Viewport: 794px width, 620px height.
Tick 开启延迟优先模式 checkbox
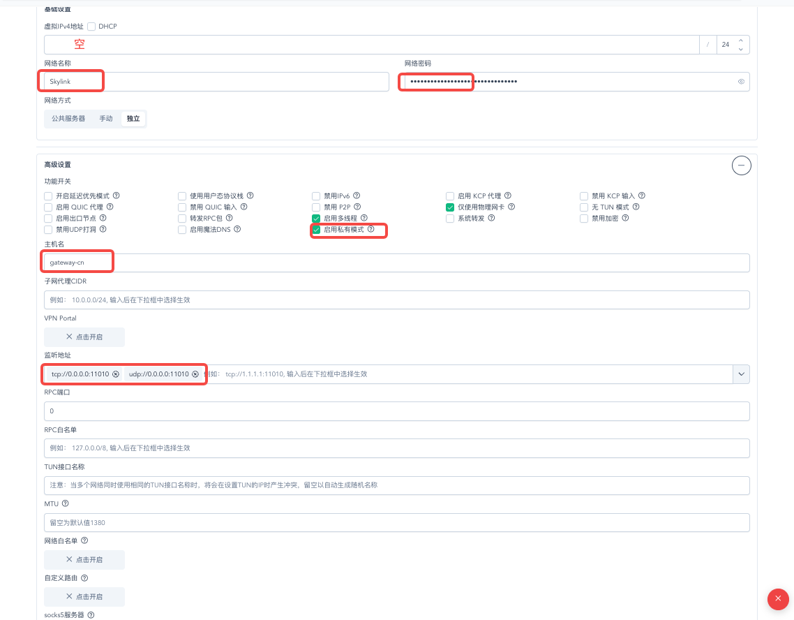[48, 196]
